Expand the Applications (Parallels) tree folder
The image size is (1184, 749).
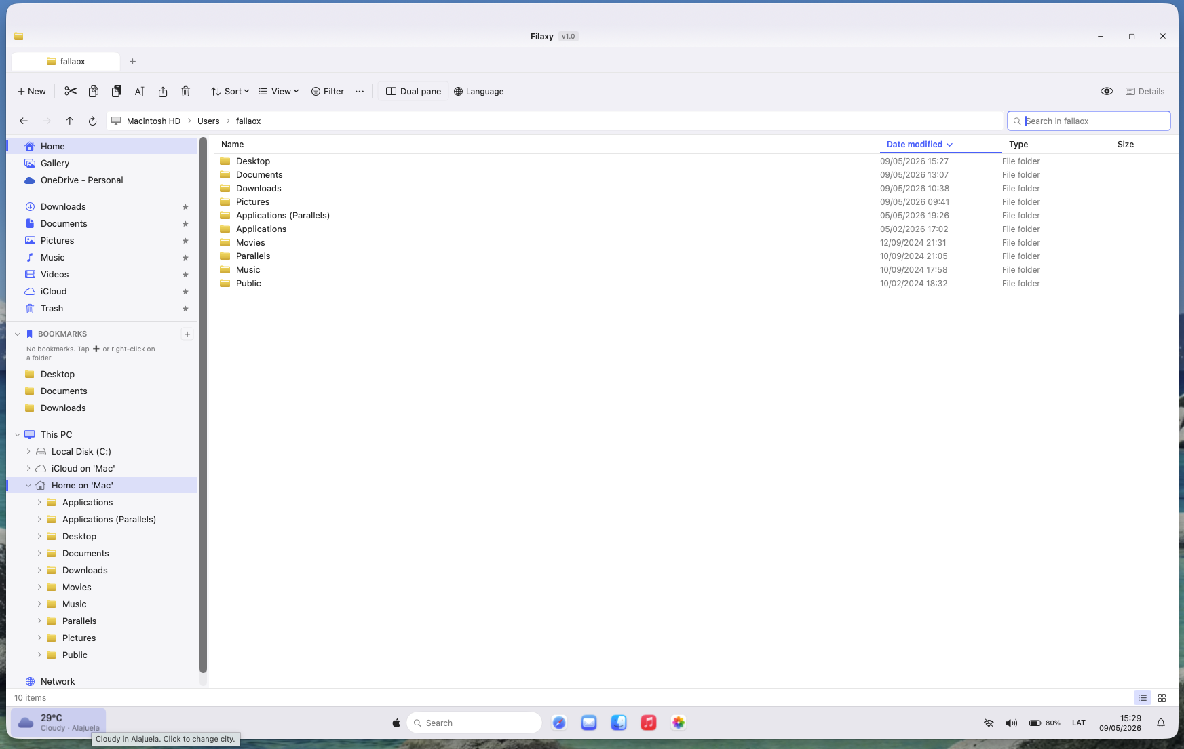coord(39,519)
